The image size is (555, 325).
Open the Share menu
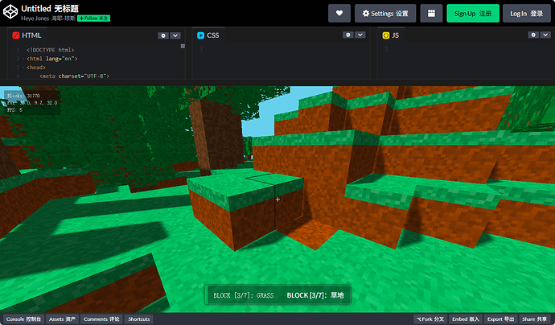534,319
